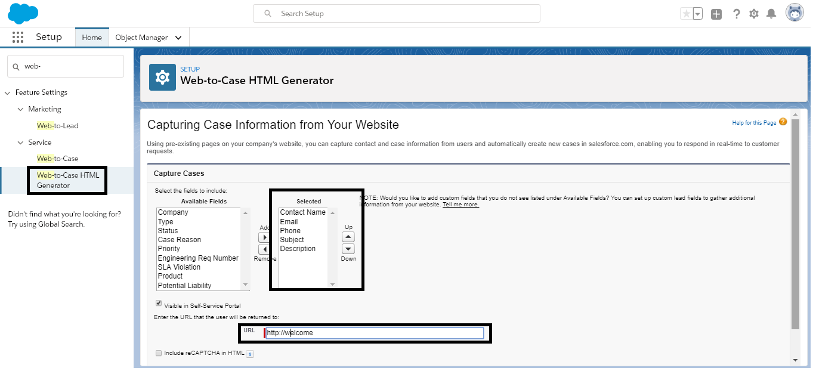
Task: Select Engineering Req Number field
Action: point(198,258)
